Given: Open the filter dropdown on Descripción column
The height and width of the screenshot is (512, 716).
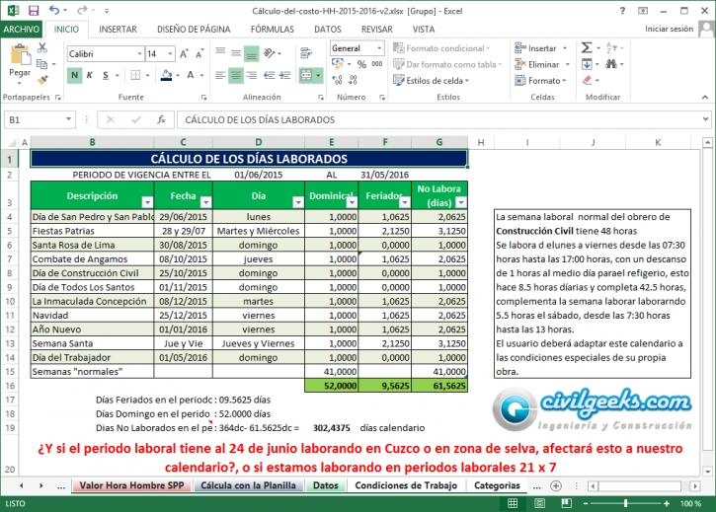Looking at the screenshot, I should pos(147,201).
